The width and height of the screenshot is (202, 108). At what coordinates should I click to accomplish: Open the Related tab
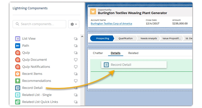click(x=133, y=53)
